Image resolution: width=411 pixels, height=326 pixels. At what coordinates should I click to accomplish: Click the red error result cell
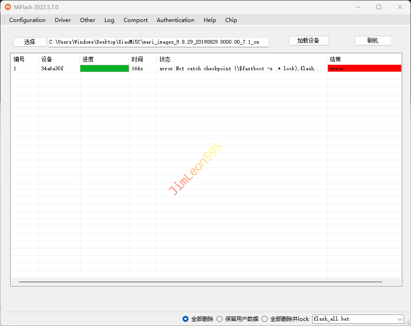pyautogui.click(x=364, y=68)
